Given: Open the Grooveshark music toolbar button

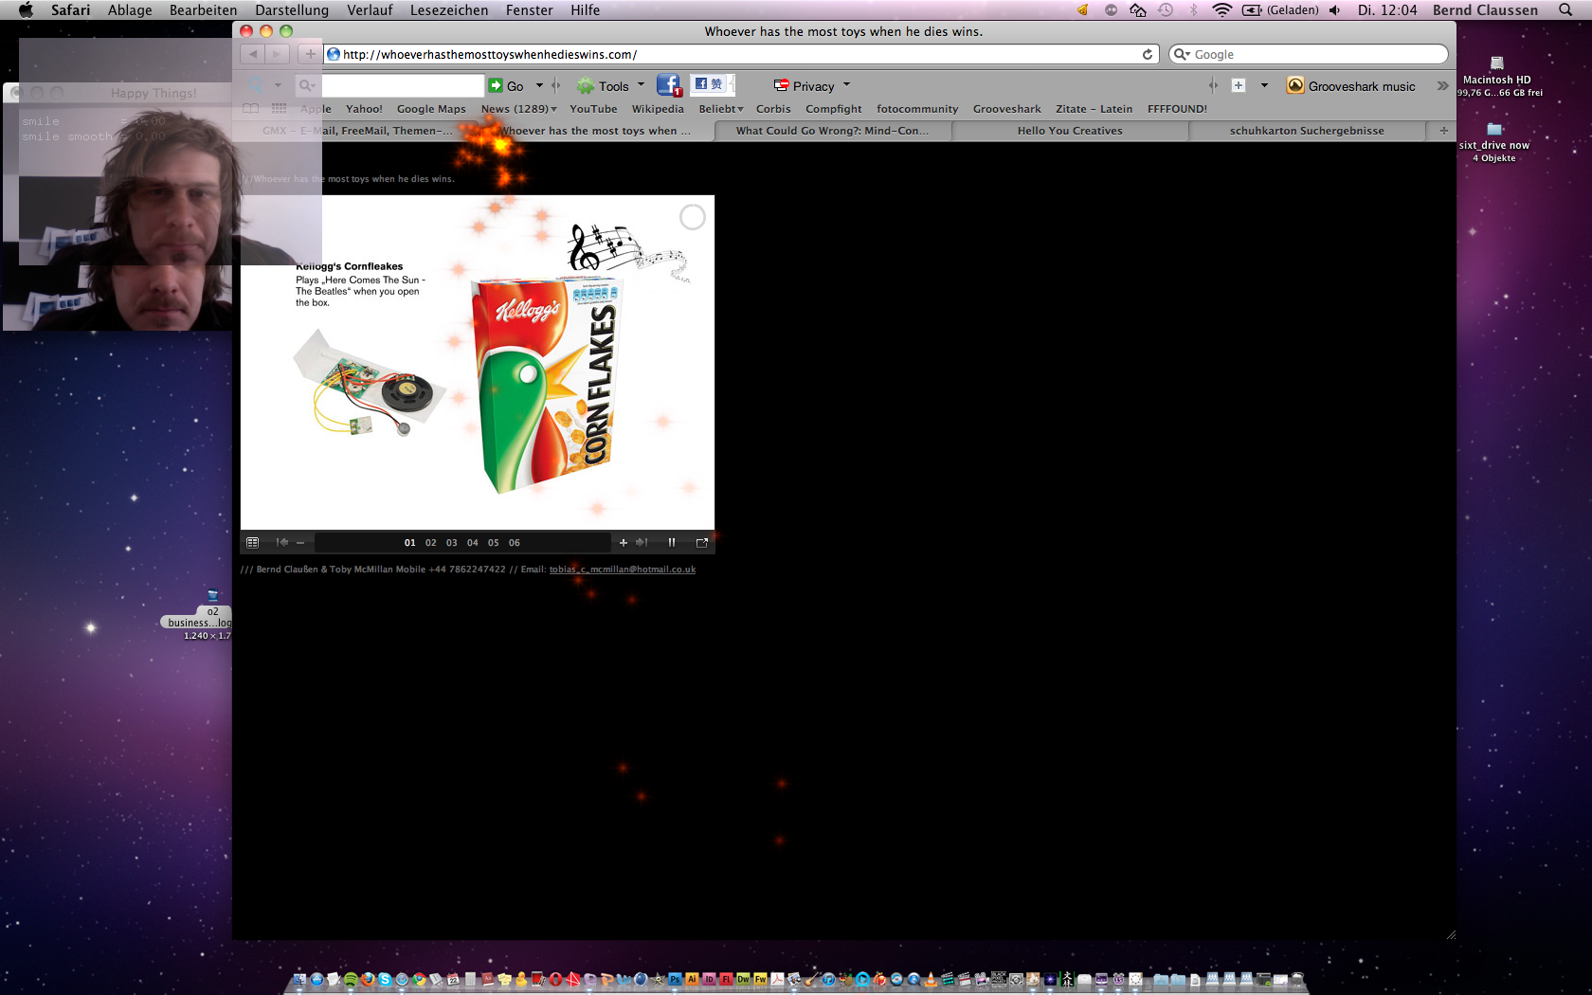Looking at the screenshot, I should coord(1351,86).
